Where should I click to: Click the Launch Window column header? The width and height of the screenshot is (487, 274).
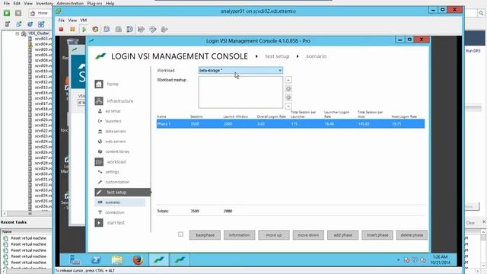coord(235,116)
